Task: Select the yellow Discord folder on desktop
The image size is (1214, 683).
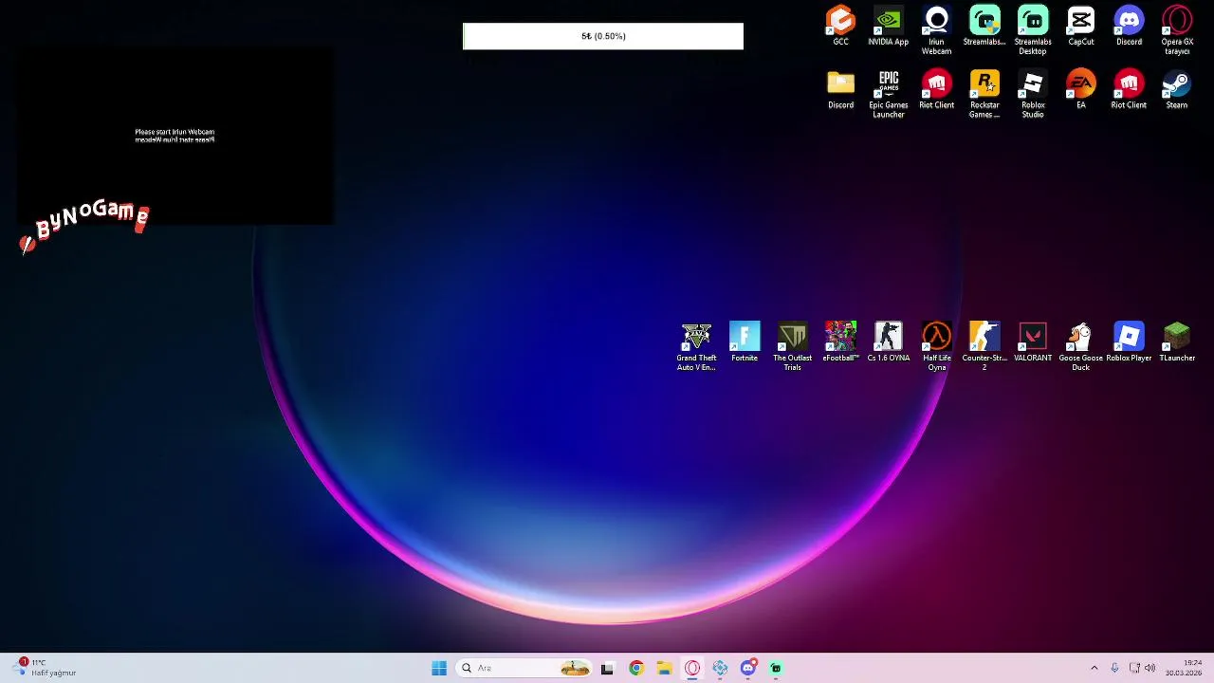Action: coord(840,89)
